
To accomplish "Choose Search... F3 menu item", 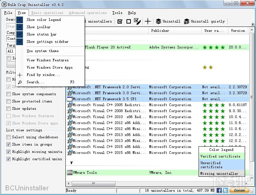I will pyautogui.click(x=50, y=82).
